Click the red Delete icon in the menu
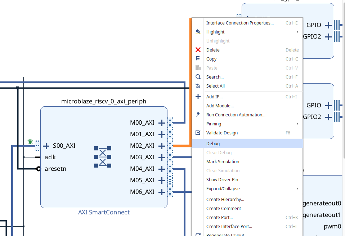Image resolution: width=345 pixels, height=236 pixels. click(198, 50)
